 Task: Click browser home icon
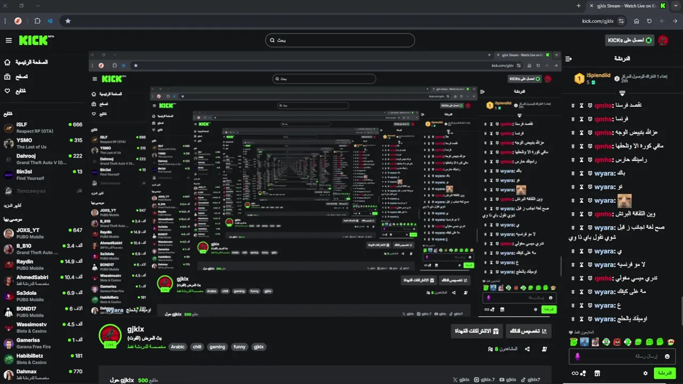point(637,21)
